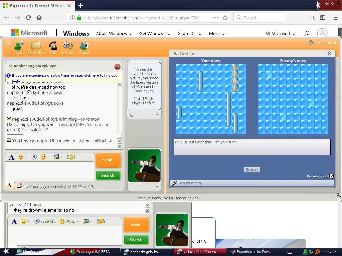Click Microsoft account sign-in avatar

(x=322, y=33)
